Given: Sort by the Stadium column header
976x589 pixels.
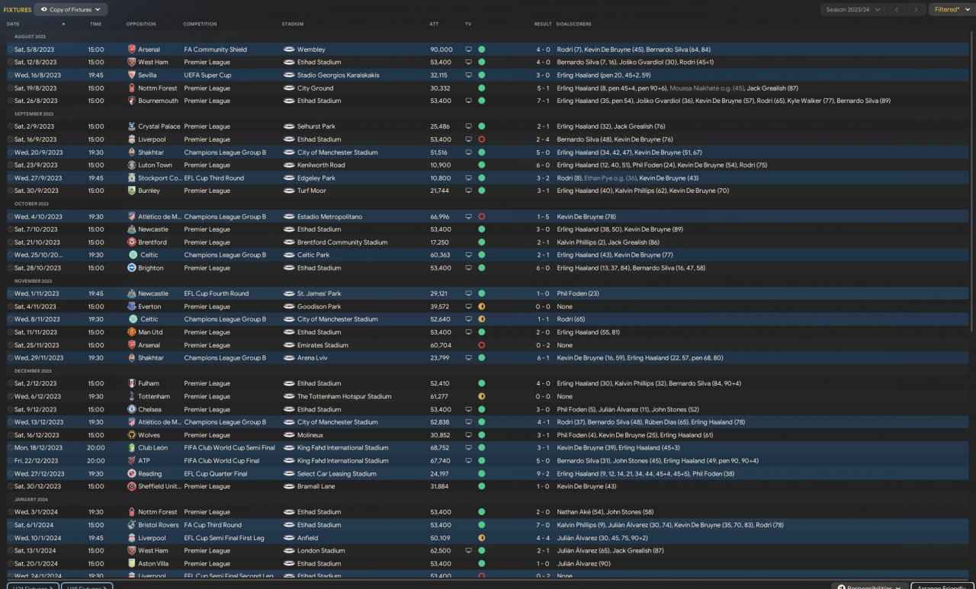Looking at the screenshot, I should pos(293,24).
